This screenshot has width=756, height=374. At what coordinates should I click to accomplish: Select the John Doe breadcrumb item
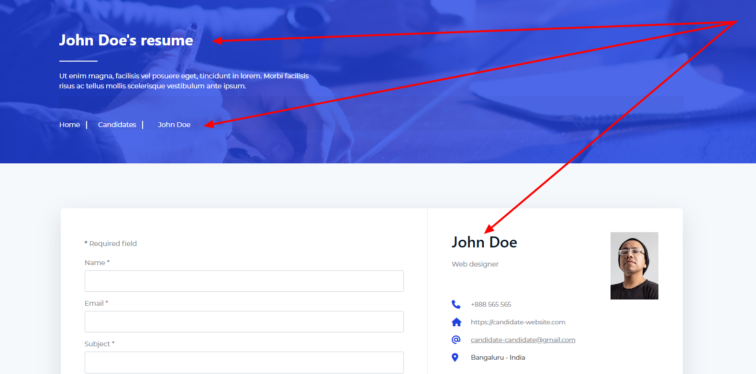(174, 125)
